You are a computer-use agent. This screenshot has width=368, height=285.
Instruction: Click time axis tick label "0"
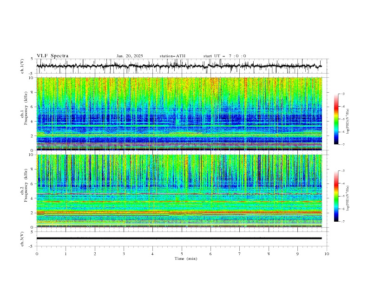[37, 254]
